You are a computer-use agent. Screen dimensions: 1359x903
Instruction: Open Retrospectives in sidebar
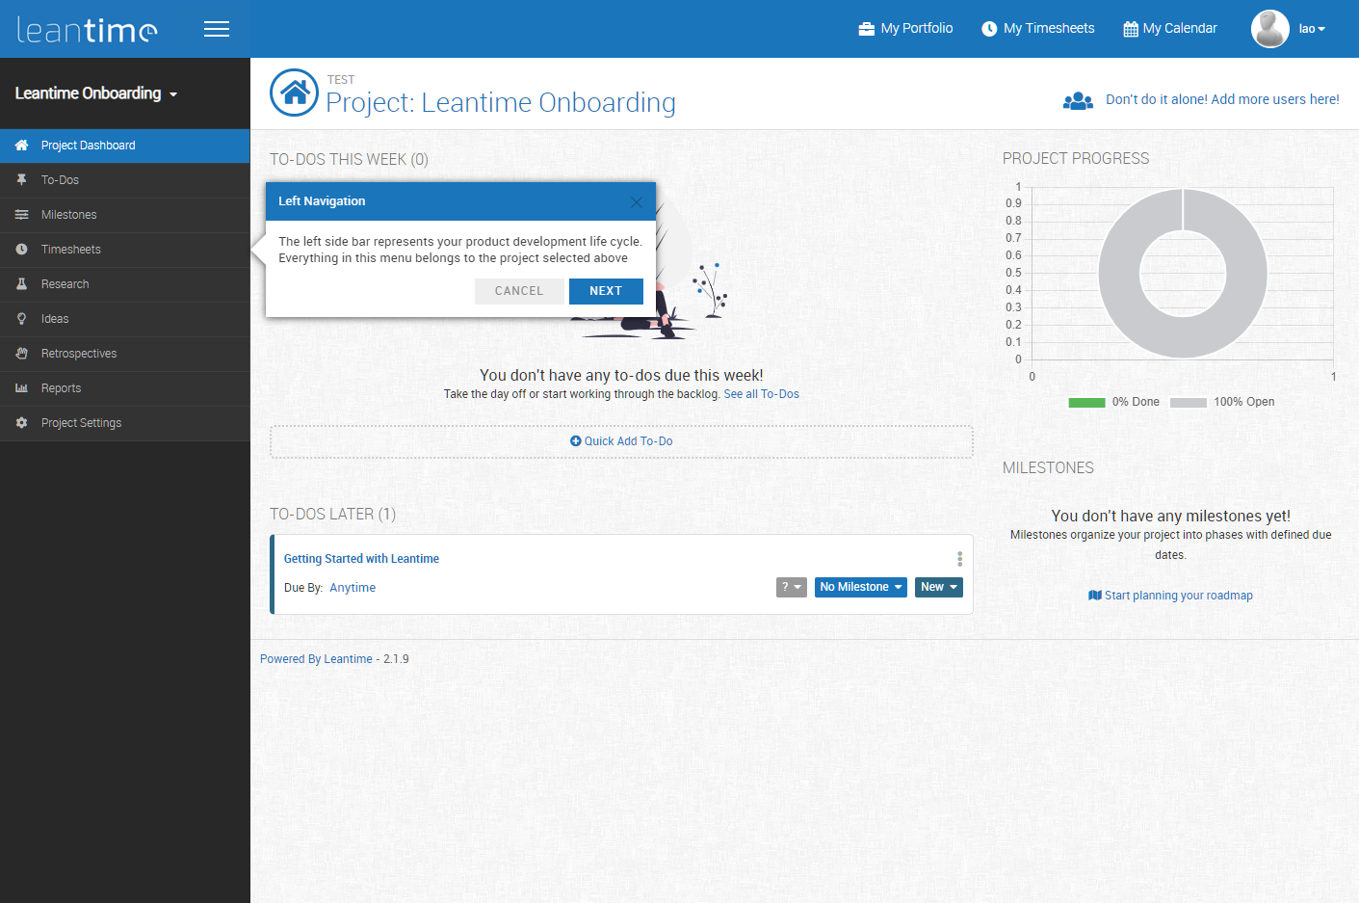click(x=125, y=354)
